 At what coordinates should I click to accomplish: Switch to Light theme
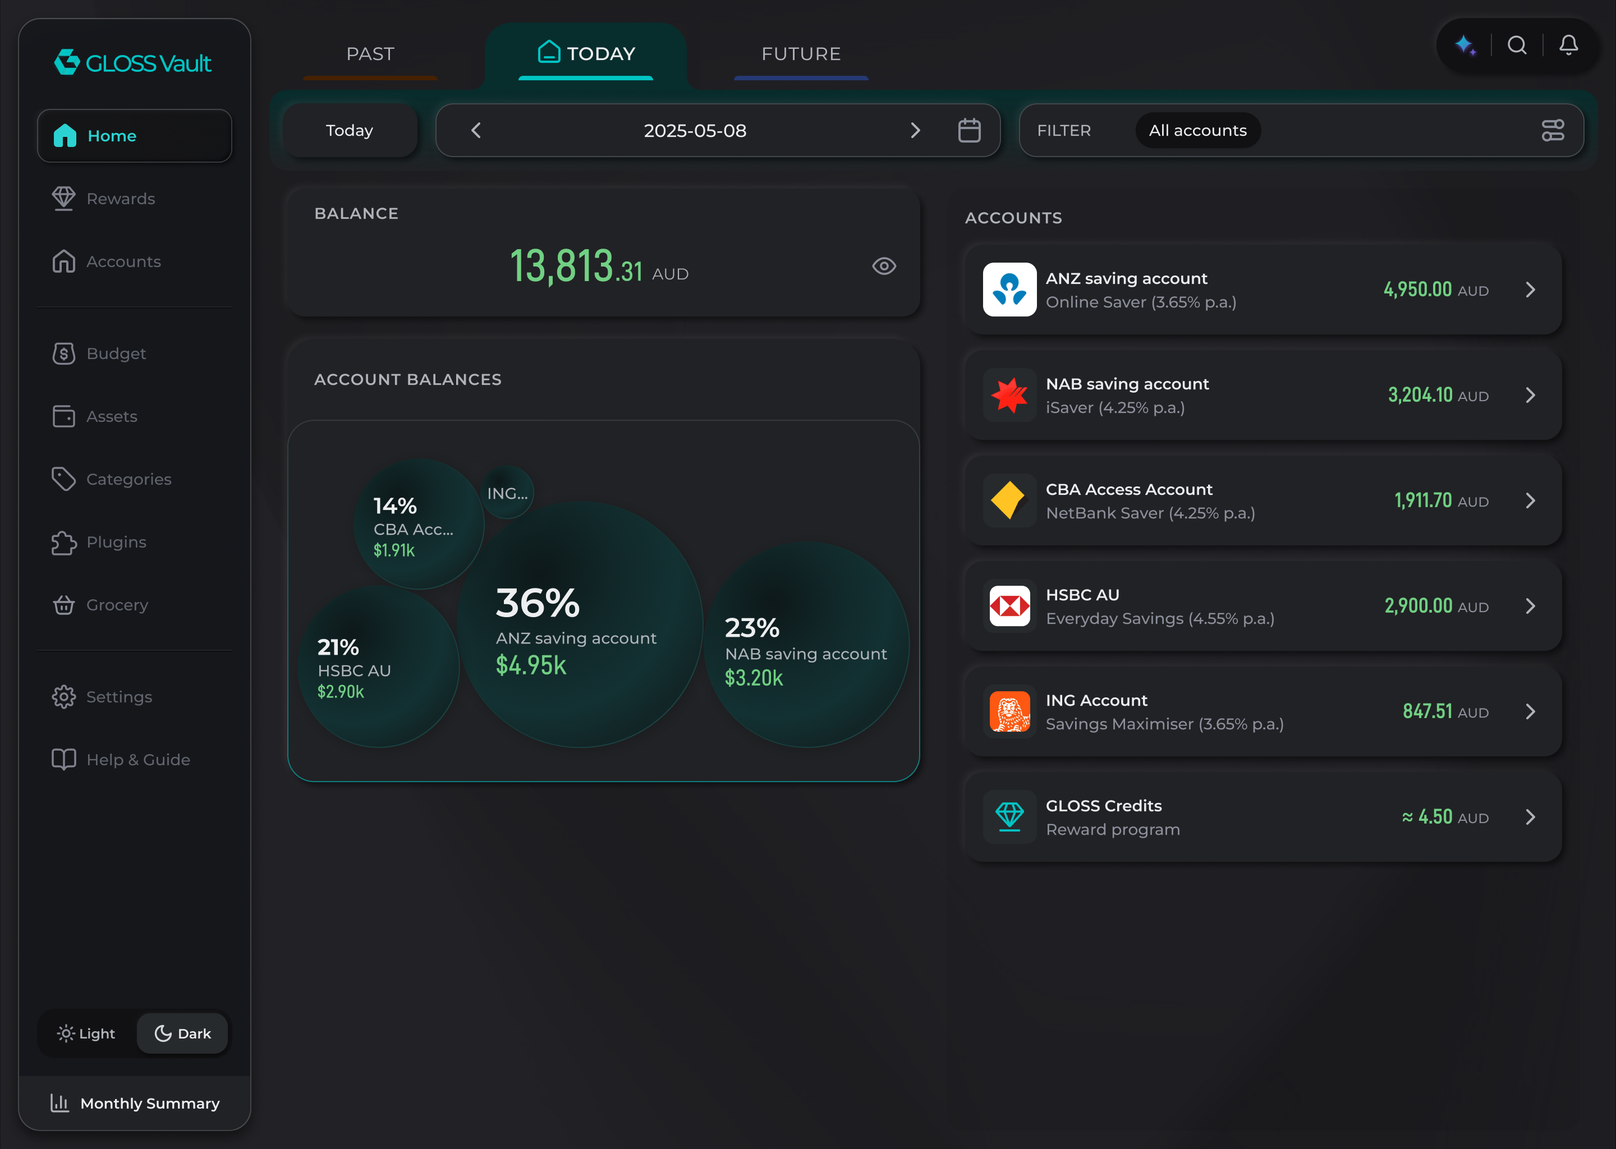(86, 1033)
